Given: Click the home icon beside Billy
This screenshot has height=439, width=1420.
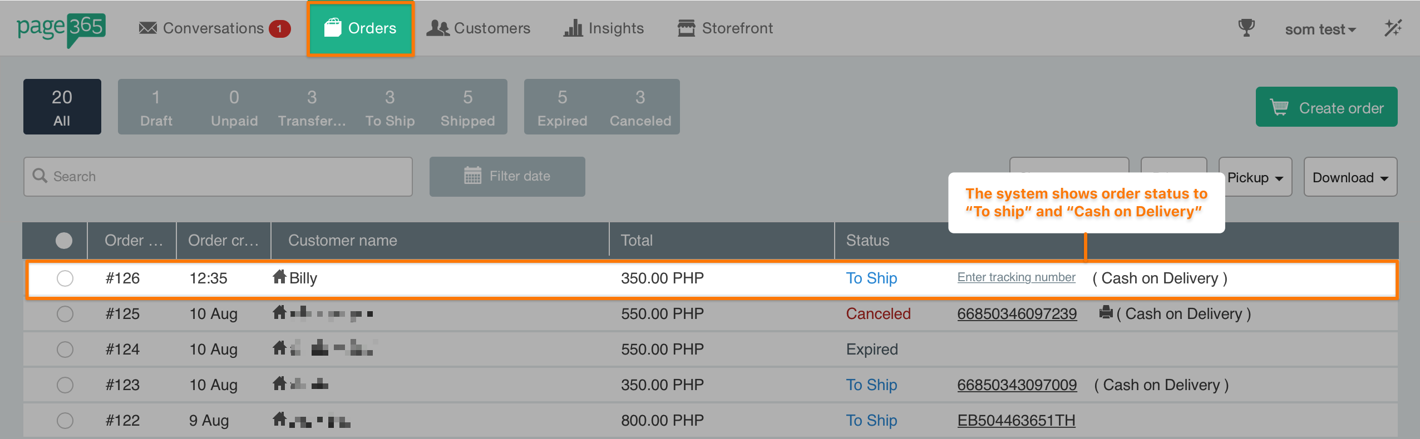Looking at the screenshot, I should [x=279, y=277].
